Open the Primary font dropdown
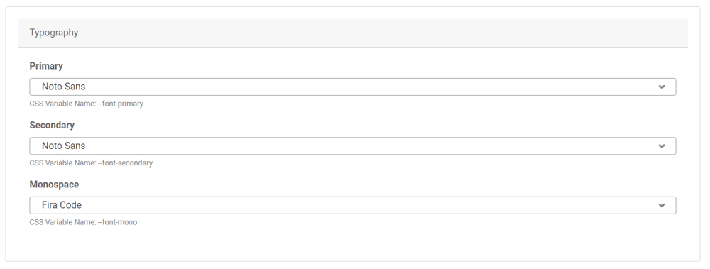The image size is (710, 269). coord(353,87)
